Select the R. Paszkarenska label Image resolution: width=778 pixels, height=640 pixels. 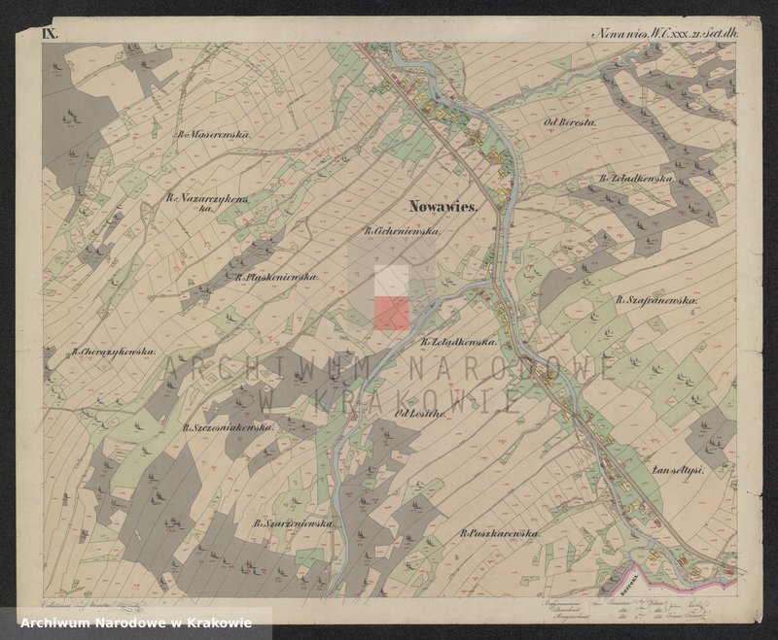coord(499,533)
